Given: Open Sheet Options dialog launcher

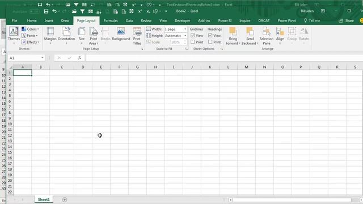Looking at the screenshot, I should coord(222,49).
